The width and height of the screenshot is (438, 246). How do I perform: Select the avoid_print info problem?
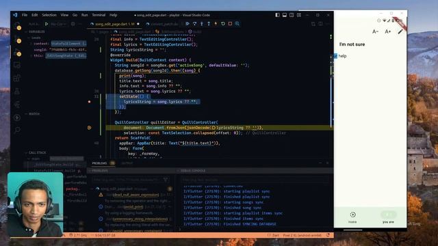click(x=133, y=206)
